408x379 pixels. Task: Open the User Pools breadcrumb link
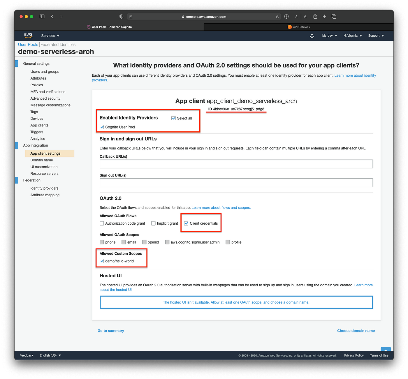(28, 45)
